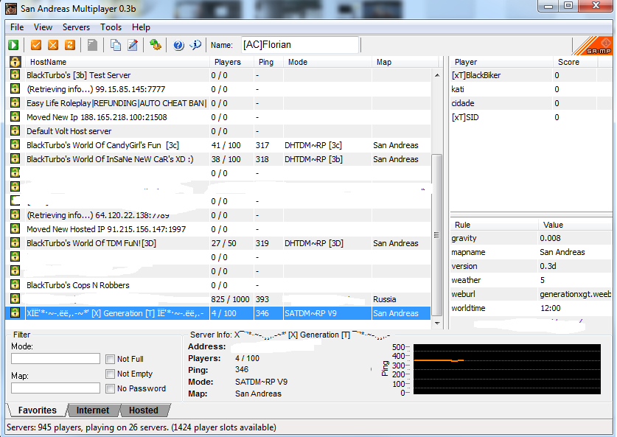Click the Mode filter text field
The image size is (617, 437).
coord(55,359)
